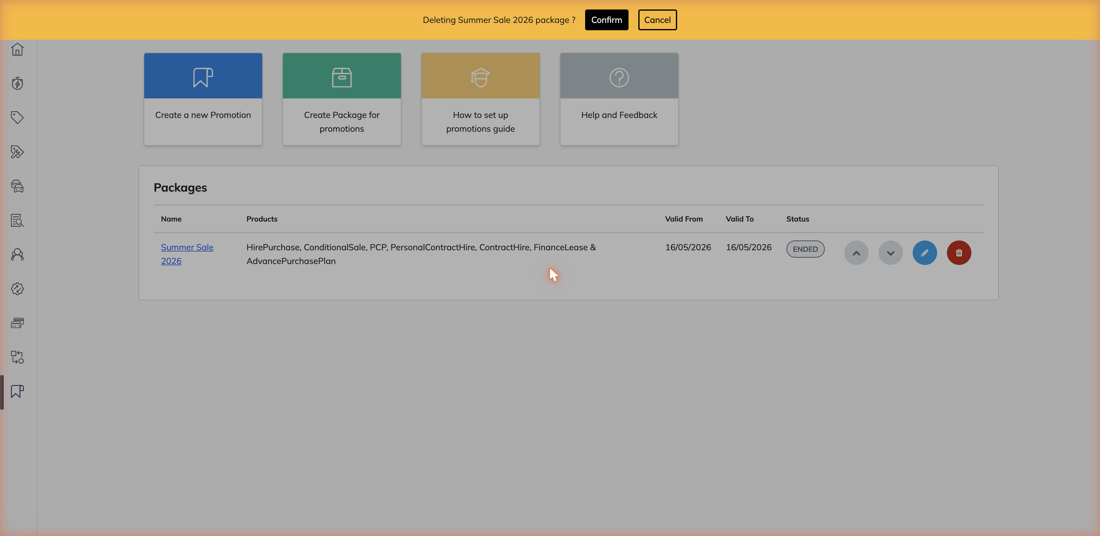This screenshot has height=536, width=1100.
Task: Click the Deleting Summer Sale 2026 message
Action: tap(499, 20)
